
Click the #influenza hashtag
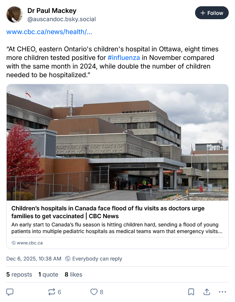click(x=124, y=58)
